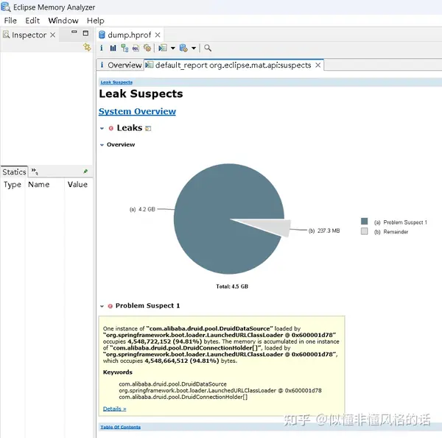Click 'com.alibaba.druid.pool.DruidConnectionHolder[]' keyword line
This screenshot has height=438, width=442.
[x=183, y=397]
